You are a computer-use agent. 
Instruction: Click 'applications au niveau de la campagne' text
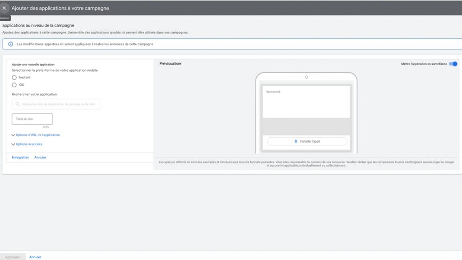click(x=38, y=25)
